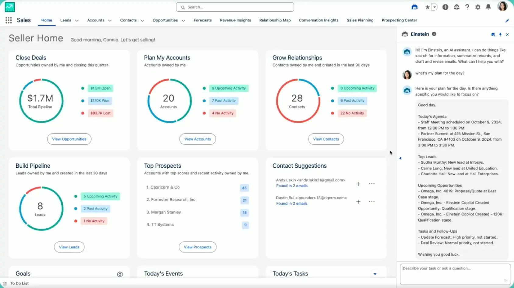
Task: Click the $170K Won legend chip
Action: pyautogui.click(x=100, y=100)
